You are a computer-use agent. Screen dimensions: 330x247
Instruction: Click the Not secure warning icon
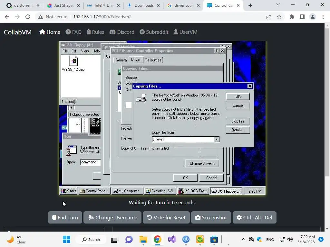click(x=41, y=17)
